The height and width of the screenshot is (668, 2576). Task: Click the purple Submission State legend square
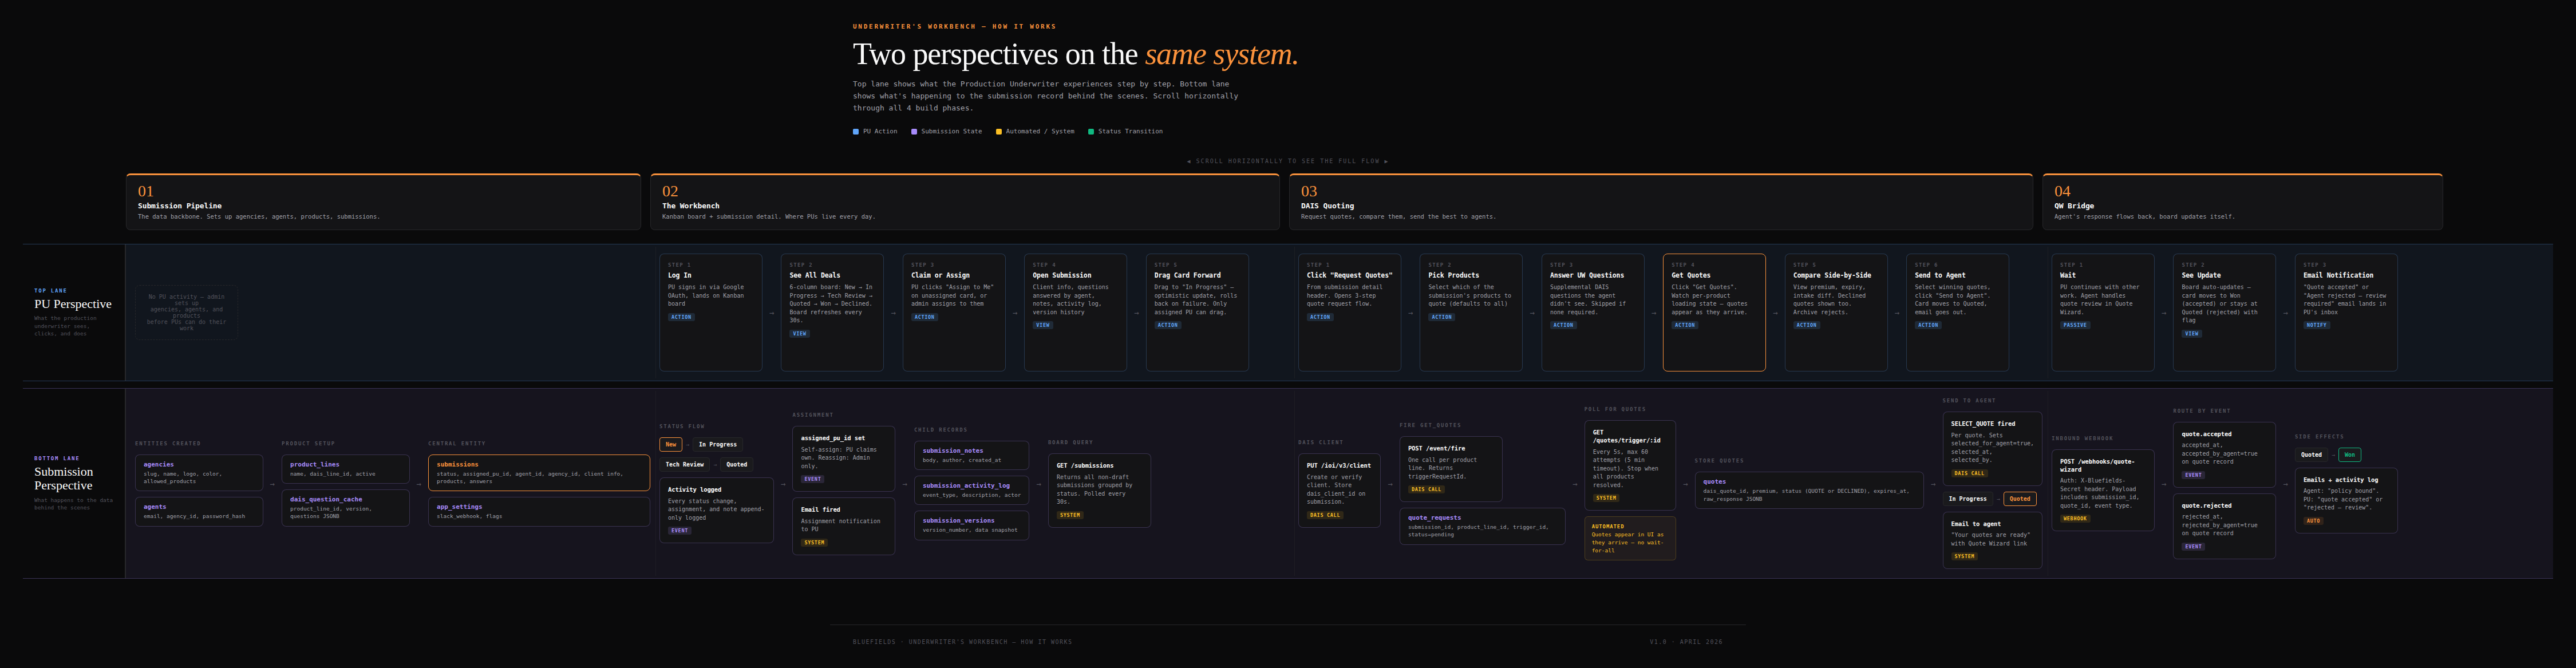coord(914,132)
